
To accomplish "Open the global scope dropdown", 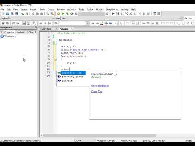I will pyautogui.click(x=53, y=19).
